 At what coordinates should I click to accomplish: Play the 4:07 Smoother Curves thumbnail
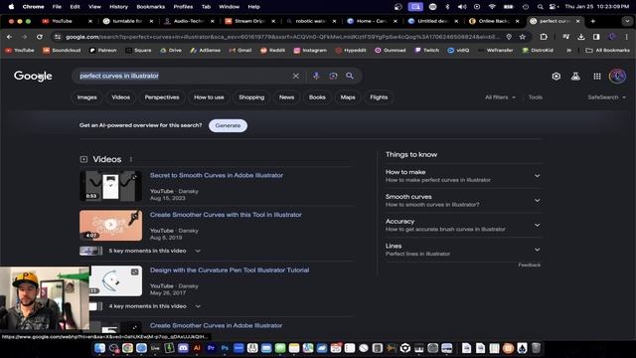(x=110, y=226)
